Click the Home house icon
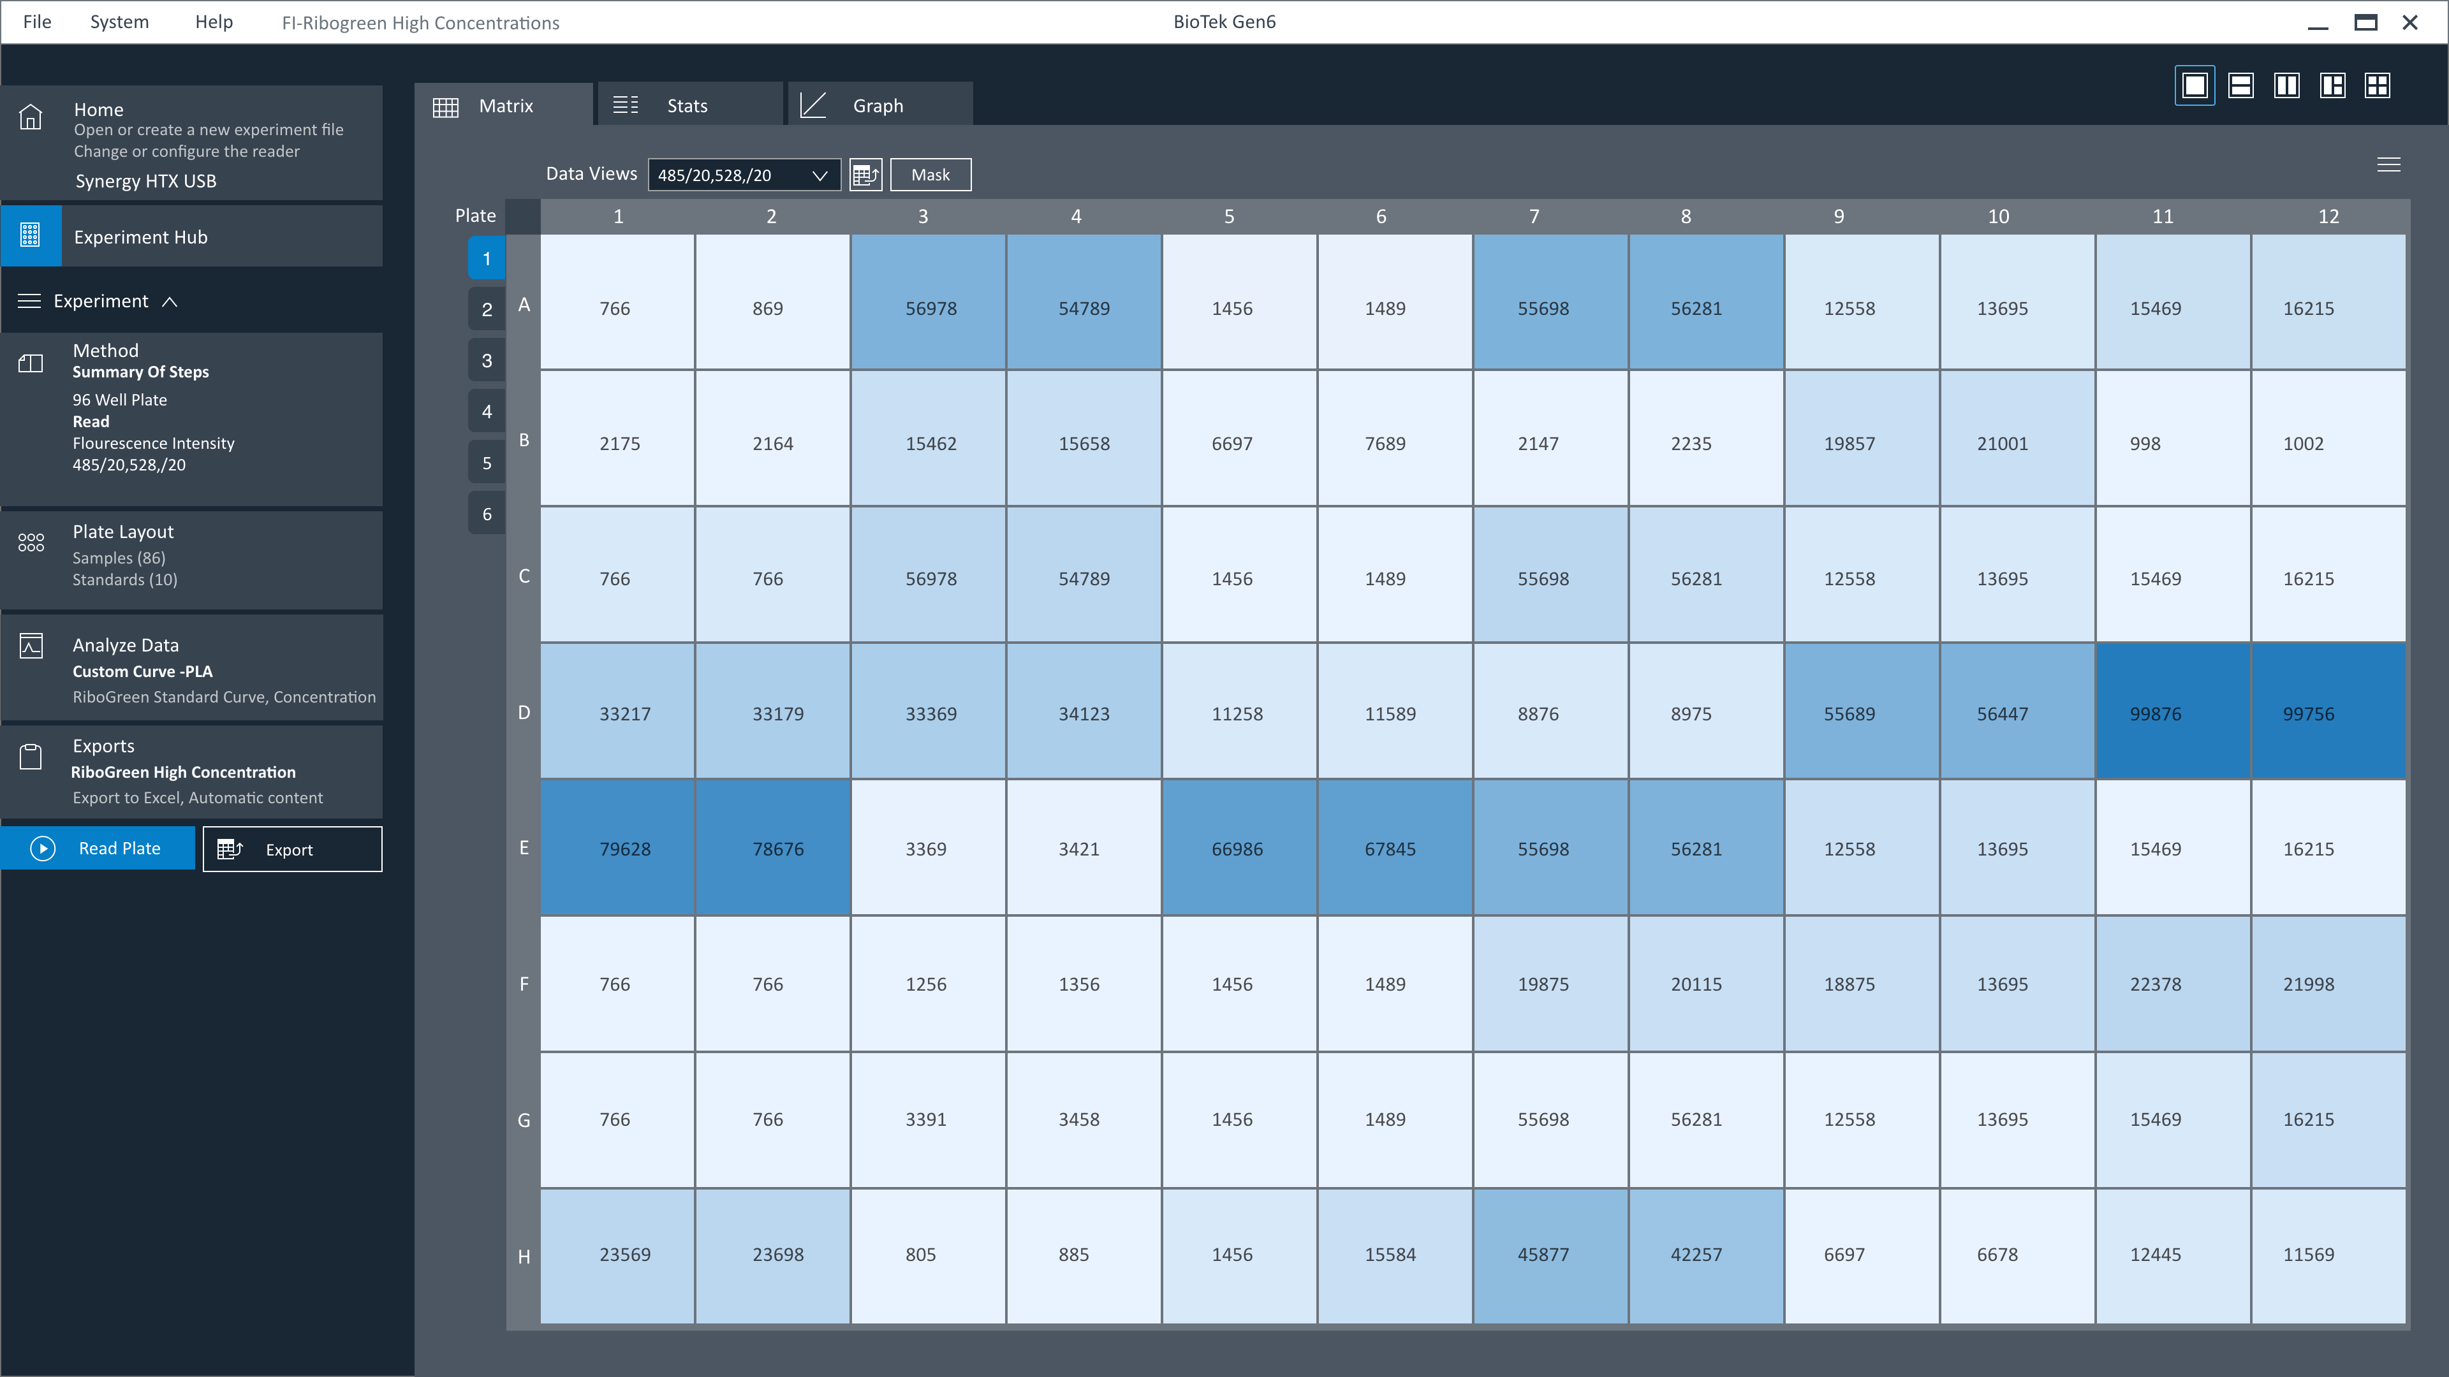The image size is (2449, 1377). pyautogui.click(x=31, y=117)
